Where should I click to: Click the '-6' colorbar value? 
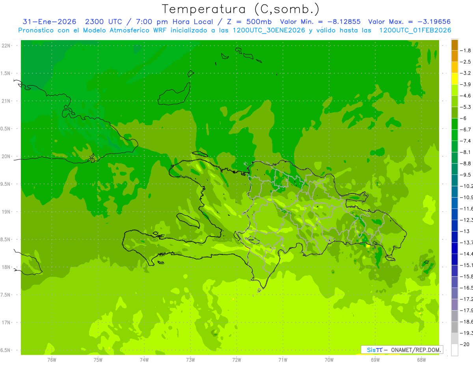tap(464, 118)
